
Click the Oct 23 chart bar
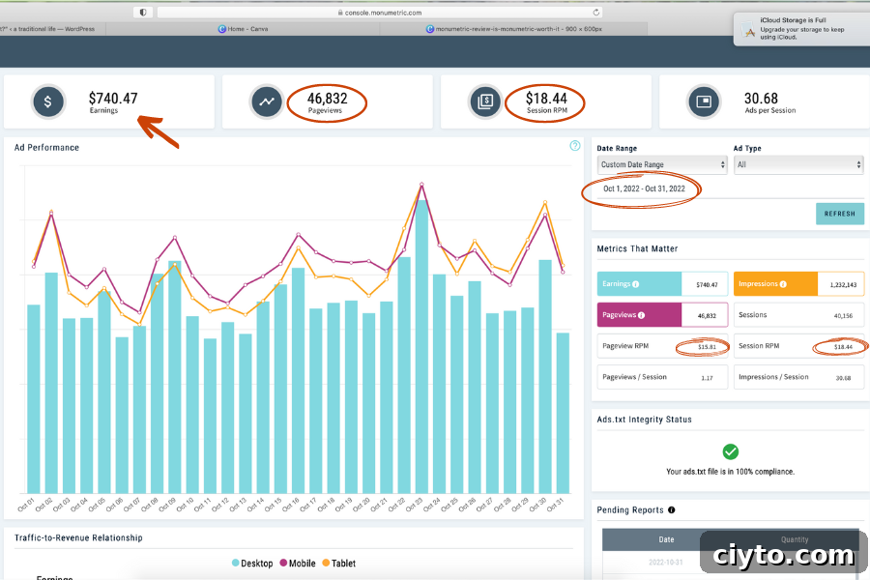coord(421,346)
